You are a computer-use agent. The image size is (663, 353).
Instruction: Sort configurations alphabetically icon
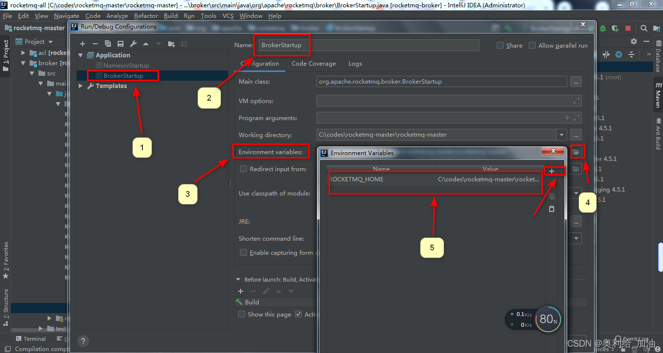pyautogui.click(x=184, y=44)
